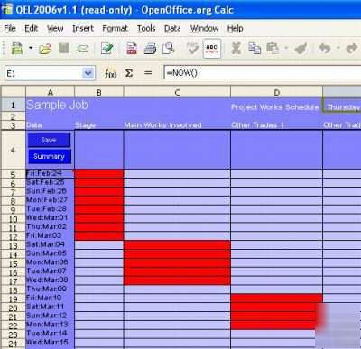Click the Print printer icon
The height and width of the screenshot is (349, 361).
[x=150, y=49]
